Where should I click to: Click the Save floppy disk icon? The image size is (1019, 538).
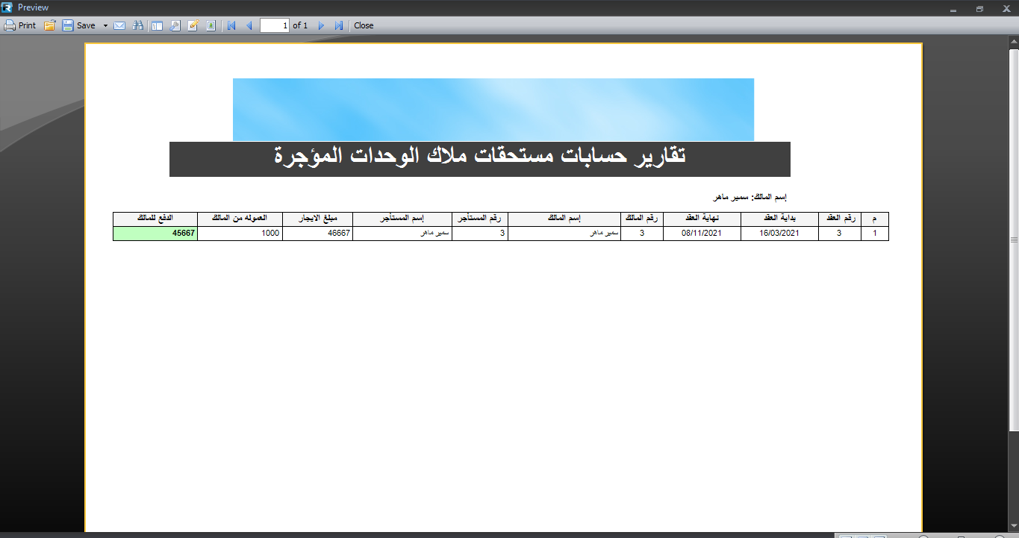[68, 25]
